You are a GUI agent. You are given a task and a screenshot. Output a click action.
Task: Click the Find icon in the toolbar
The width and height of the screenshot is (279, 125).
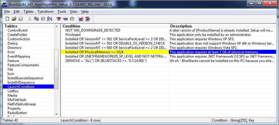[x=50, y=19]
